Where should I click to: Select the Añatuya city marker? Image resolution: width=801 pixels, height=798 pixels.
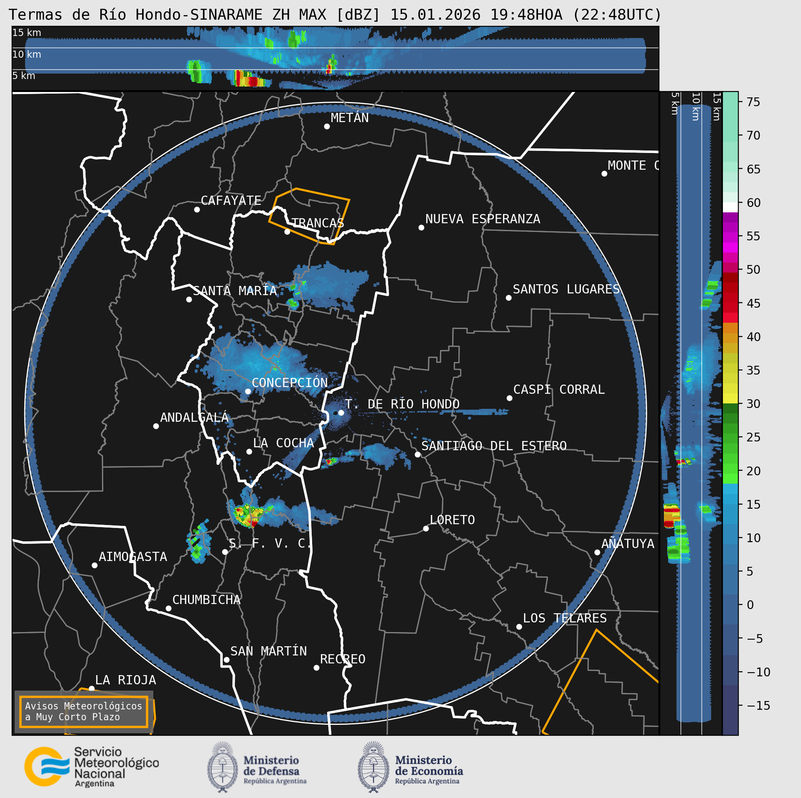(x=597, y=552)
